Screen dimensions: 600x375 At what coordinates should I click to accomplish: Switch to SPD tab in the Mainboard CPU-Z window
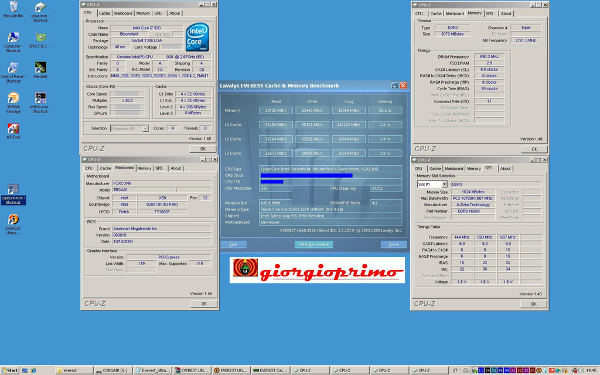point(159,168)
